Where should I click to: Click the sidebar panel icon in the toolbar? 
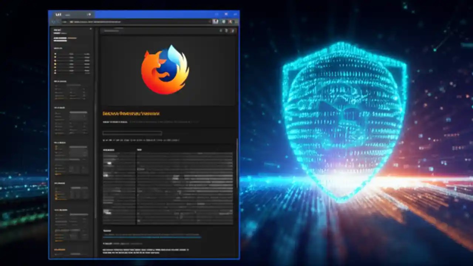(223, 21)
